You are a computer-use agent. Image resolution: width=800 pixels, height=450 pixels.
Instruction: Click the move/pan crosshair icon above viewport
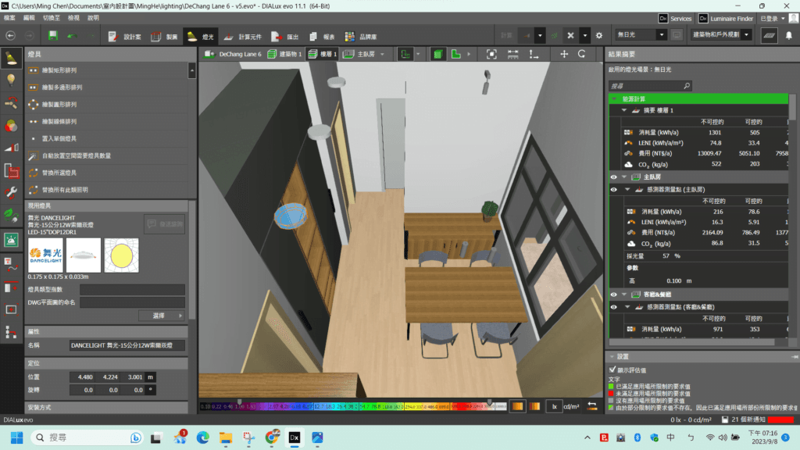(x=564, y=54)
